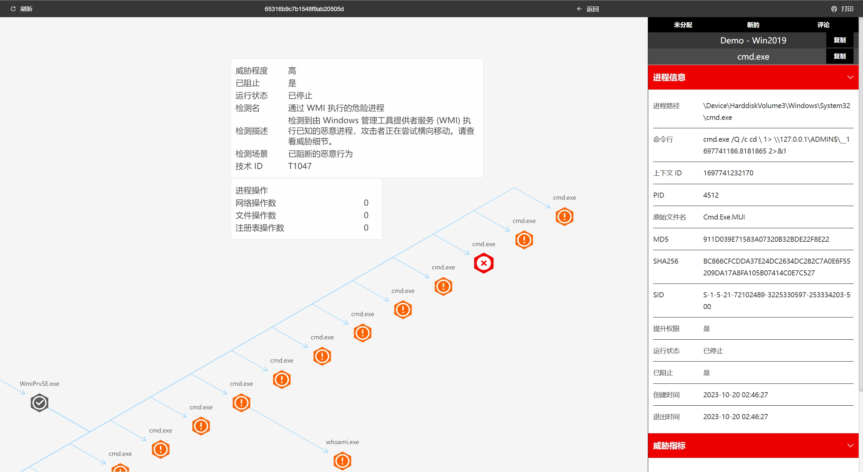Click the whoami.exe node label
Viewport: 863px width, 472px height.
[342, 442]
